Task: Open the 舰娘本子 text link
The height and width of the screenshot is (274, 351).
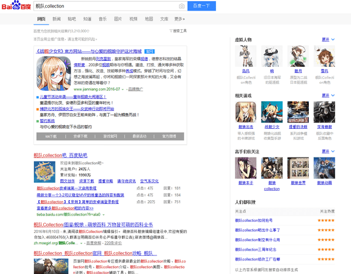Action: pyautogui.click(x=246, y=183)
